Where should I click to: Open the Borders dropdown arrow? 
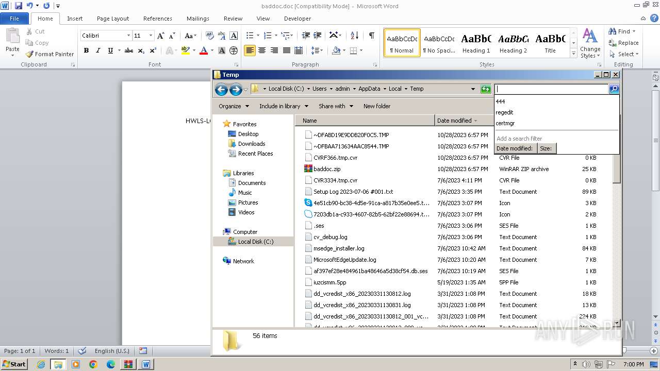[x=361, y=50]
